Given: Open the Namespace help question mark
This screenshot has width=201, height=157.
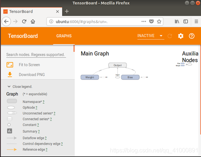Looking at the screenshot, I should coord(44,102).
